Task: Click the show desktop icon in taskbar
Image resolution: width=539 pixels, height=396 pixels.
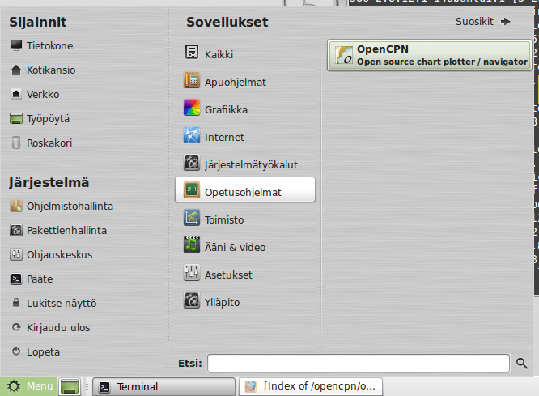Action: pos(70,386)
